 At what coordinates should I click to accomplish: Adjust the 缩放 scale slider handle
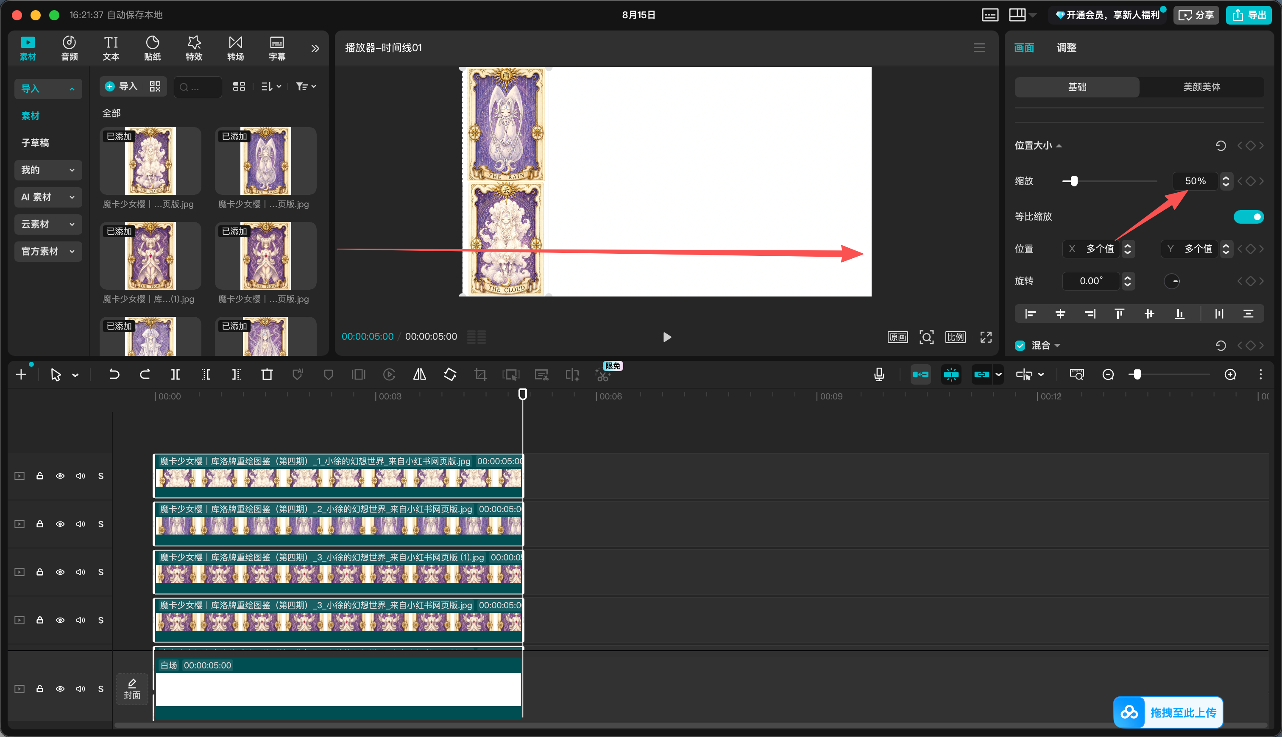click(1074, 181)
